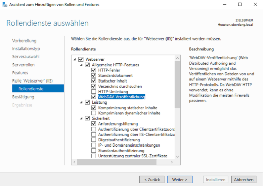Cancel the wizard with Abbrechen

[244, 180]
